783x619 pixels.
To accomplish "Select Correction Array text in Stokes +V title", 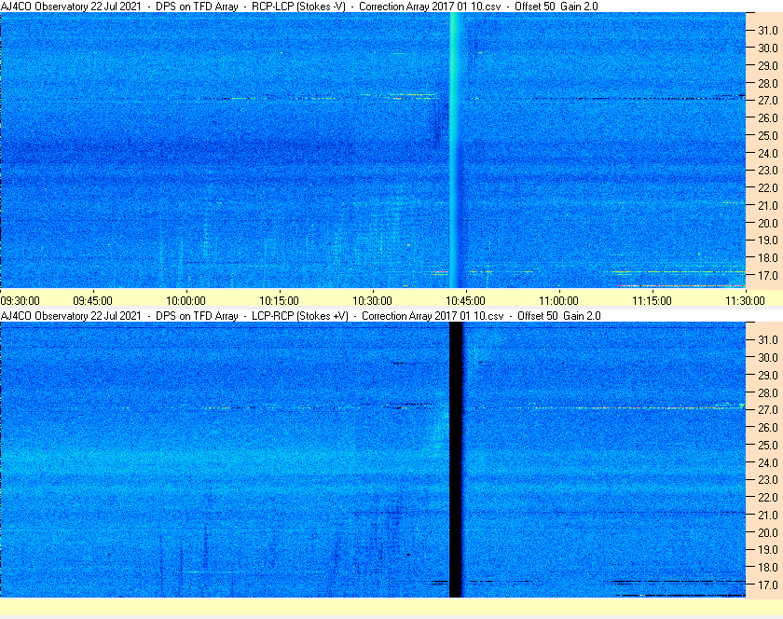I will click(x=433, y=316).
